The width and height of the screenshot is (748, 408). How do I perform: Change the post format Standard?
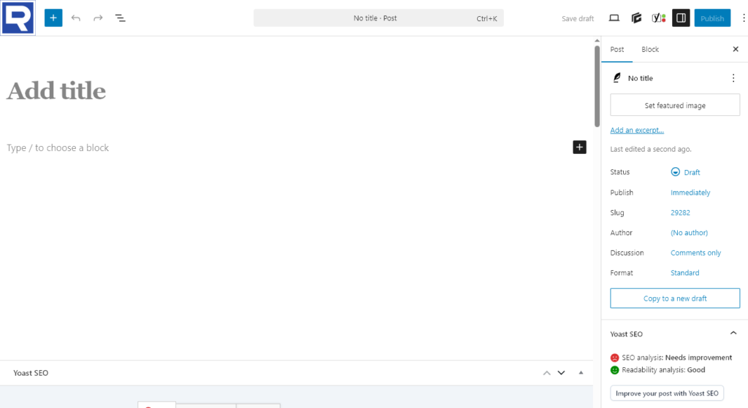tap(684, 273)
